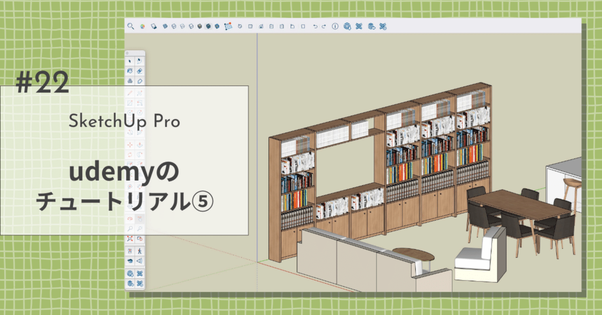Redo the last action
This screenshot has width=602, height=315.
click(x=324, y=27)
